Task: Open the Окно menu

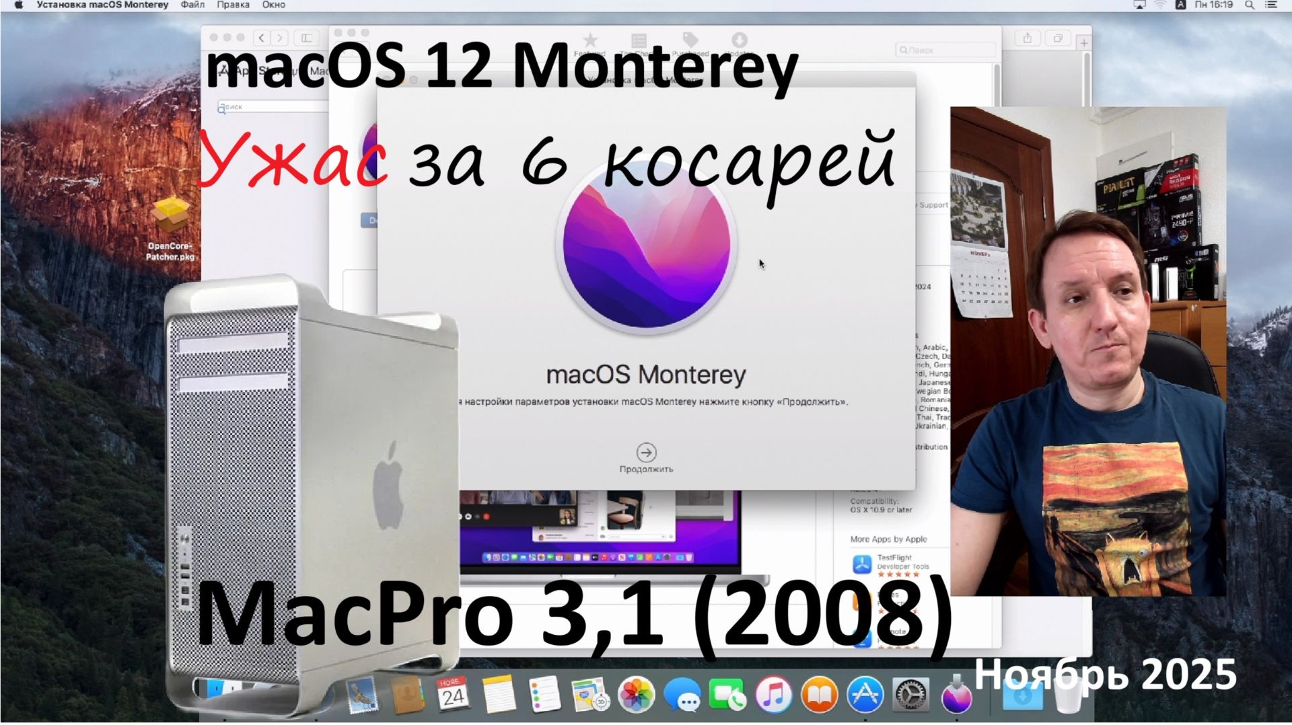Action: point(274,5)
